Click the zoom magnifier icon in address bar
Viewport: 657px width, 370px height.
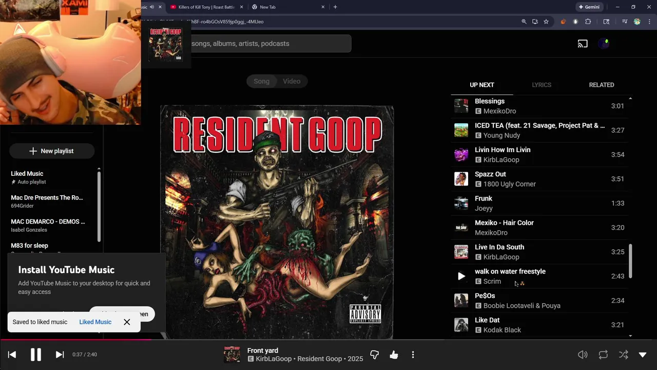click(524, 22)
